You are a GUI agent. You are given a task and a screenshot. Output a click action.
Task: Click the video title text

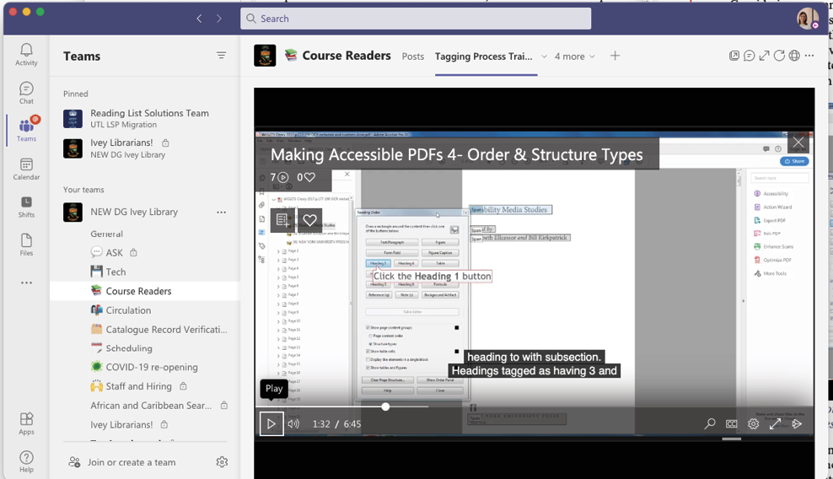pyautogui.click(x=456, y=154)
